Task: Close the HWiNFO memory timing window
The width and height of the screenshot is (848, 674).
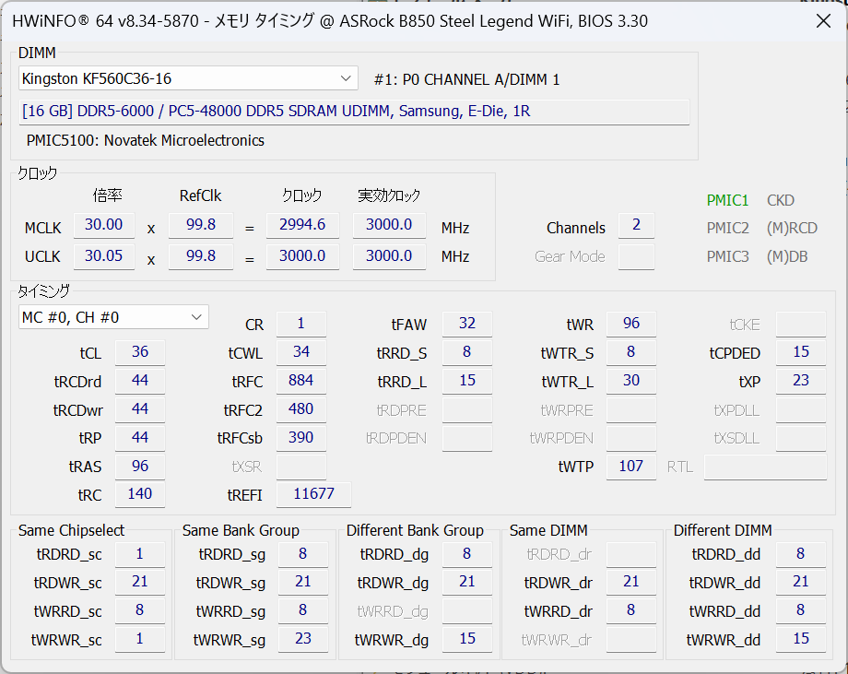Action: pos(822,21)
